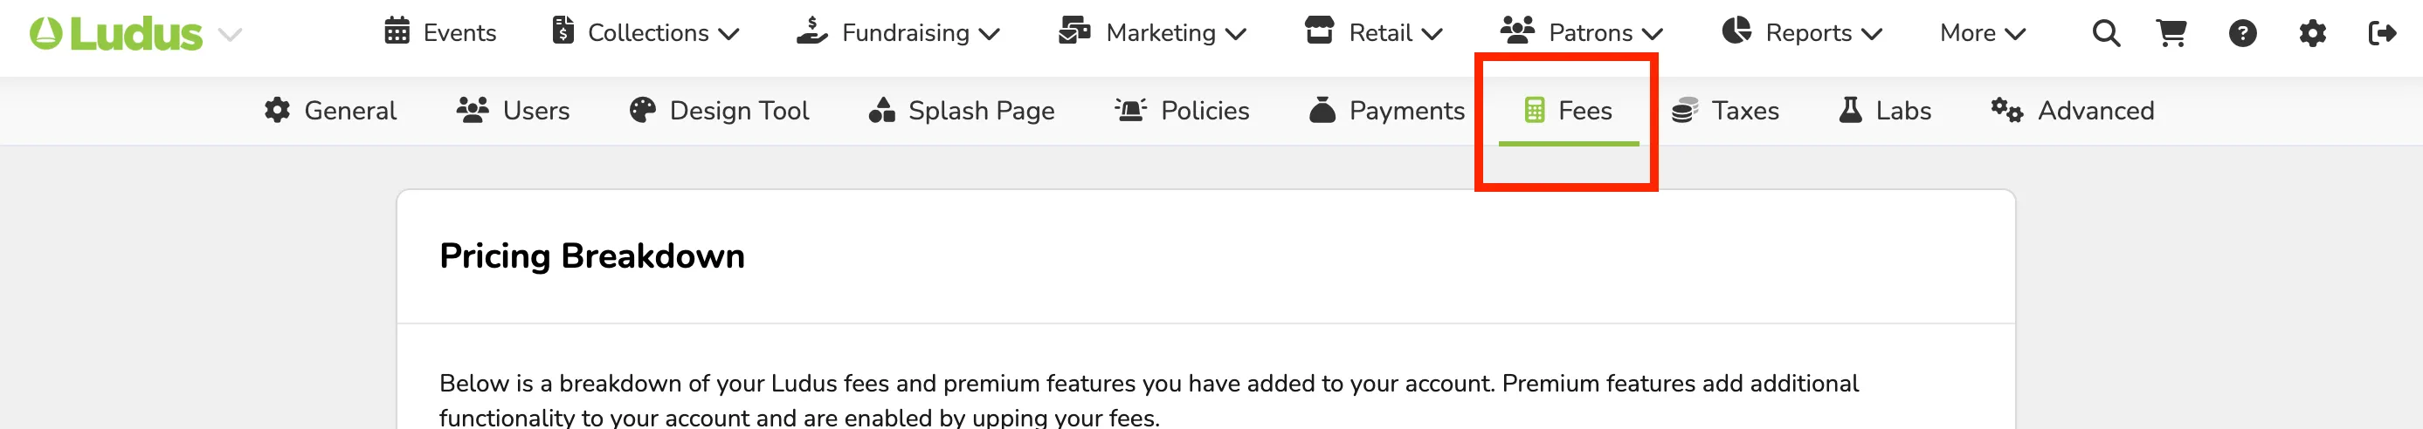Viewport: 2423px width, 429px height.
Task: Open the shopping cart icon
Action: (2171, 34)
